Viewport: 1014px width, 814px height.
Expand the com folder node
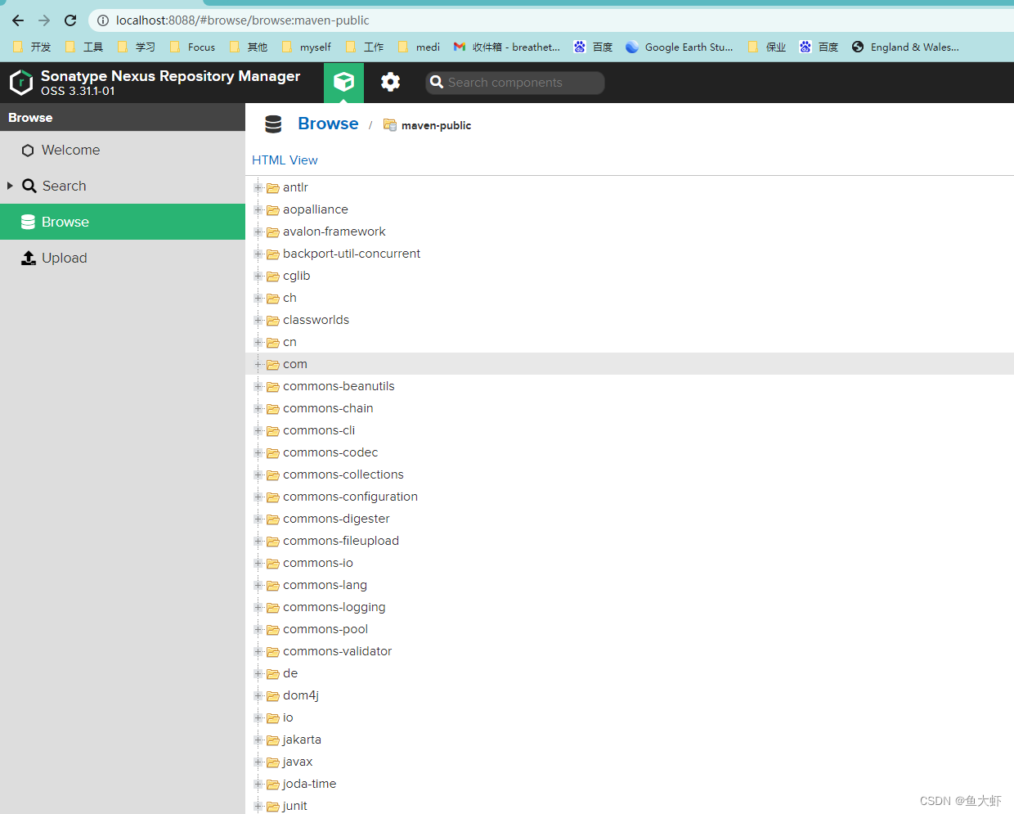(258, 364)
